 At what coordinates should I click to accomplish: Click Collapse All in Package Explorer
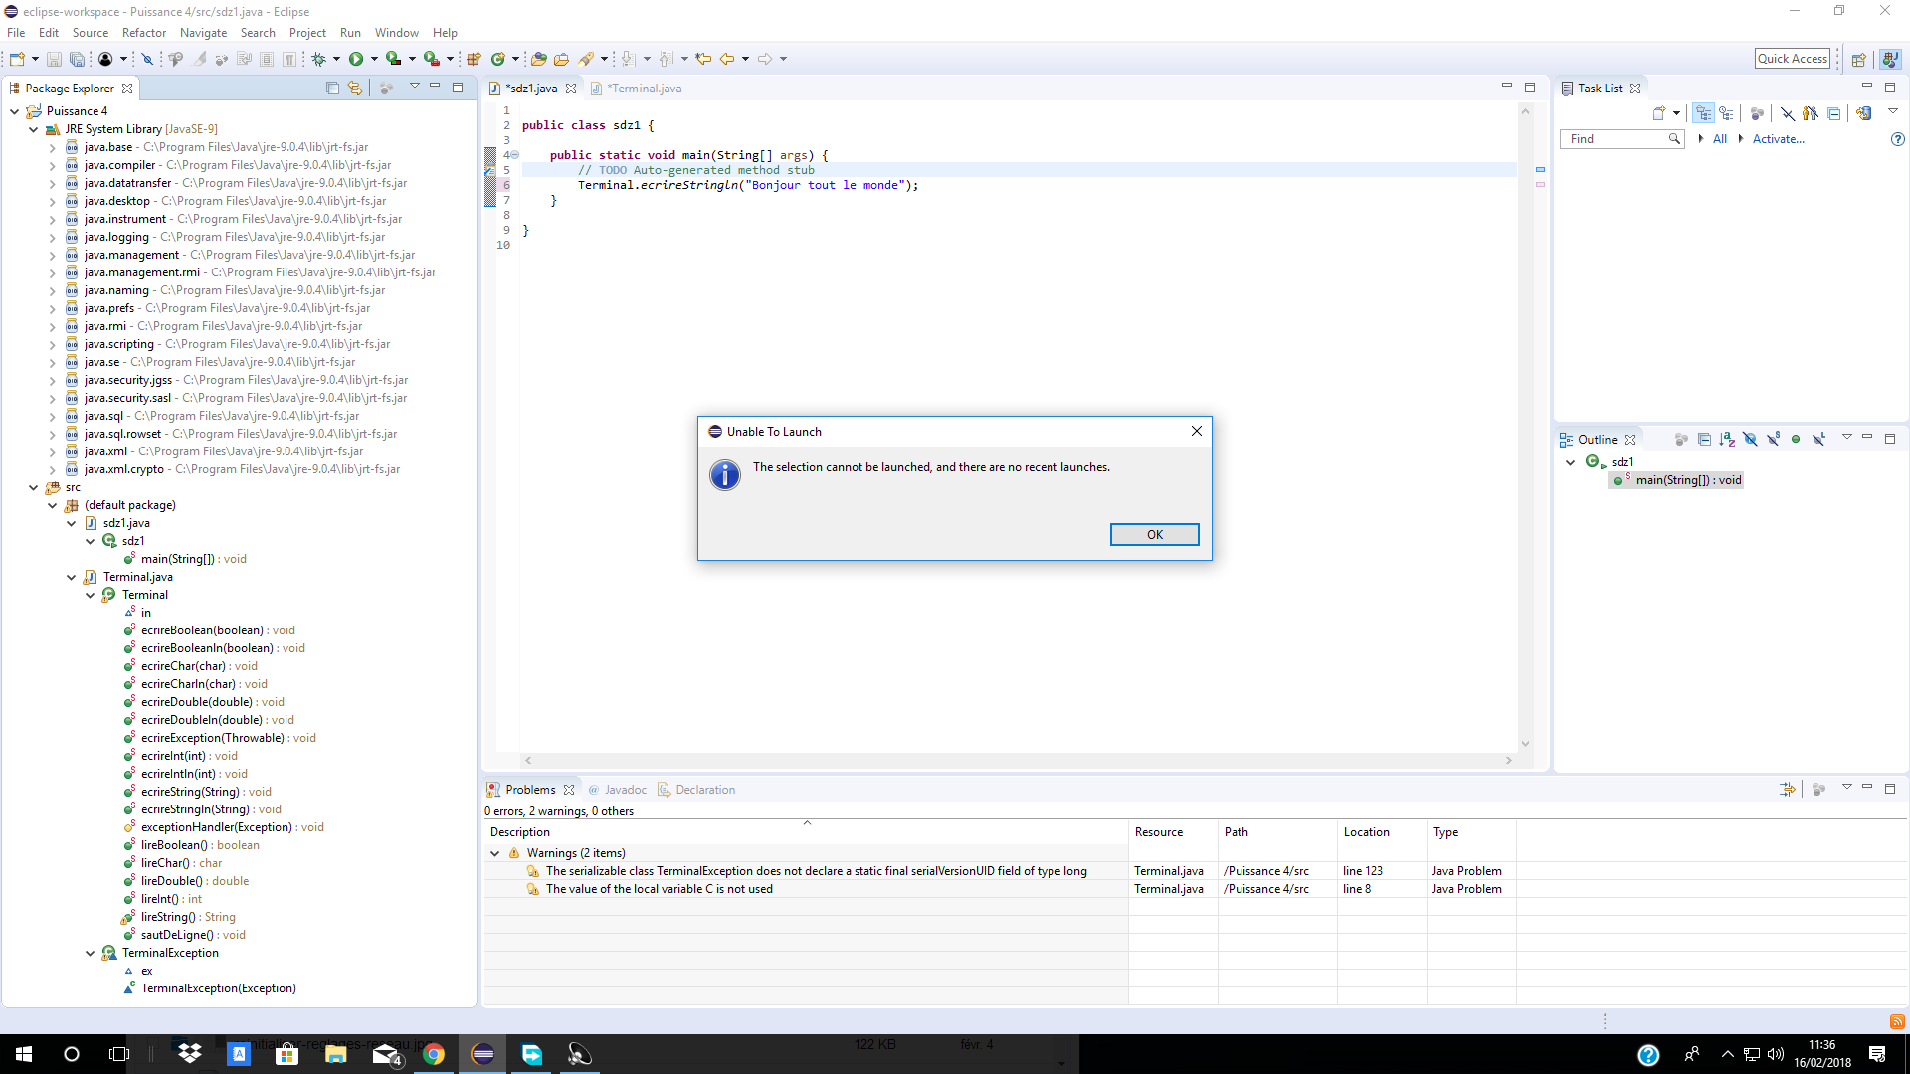coord(332,88)
